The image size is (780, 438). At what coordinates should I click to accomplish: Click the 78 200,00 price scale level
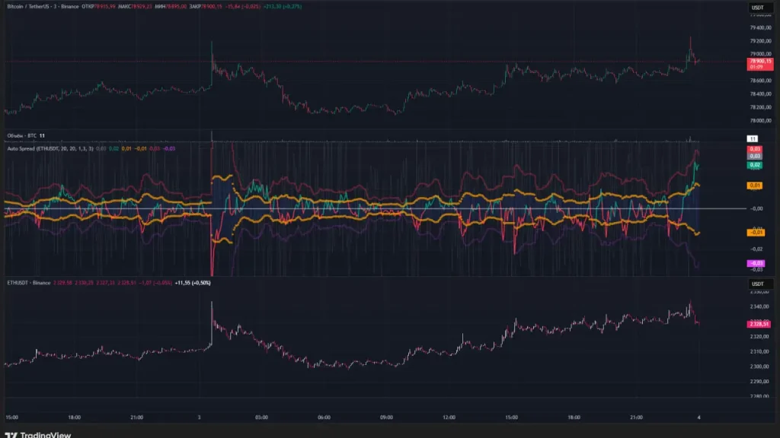(761, 107)
